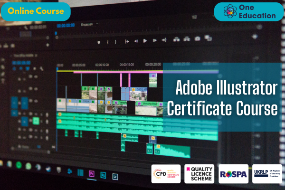This screenshot has height=190, width=285.
Task: Click the Step Back one frame button
Action: point(135,41)
